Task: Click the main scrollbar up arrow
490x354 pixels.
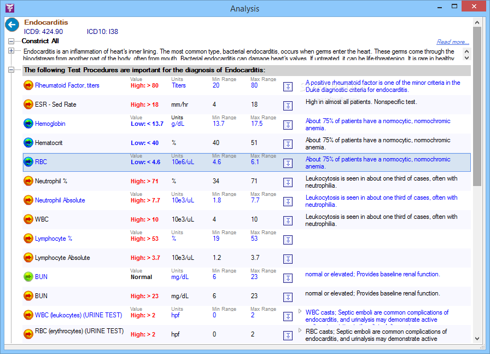Action: click(477, 22)
